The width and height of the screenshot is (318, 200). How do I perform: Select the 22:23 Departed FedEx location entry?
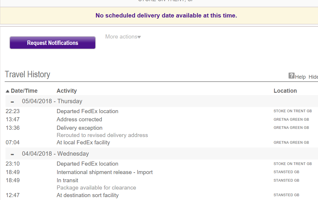[87, 111]
